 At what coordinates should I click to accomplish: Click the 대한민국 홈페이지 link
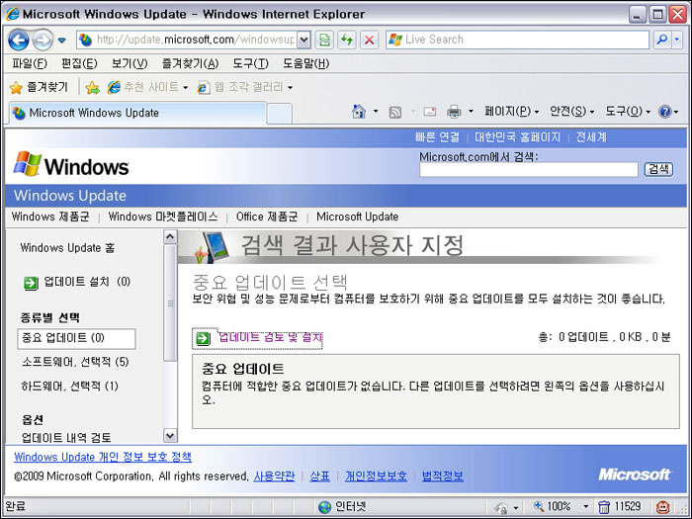(x=517, y=137)
